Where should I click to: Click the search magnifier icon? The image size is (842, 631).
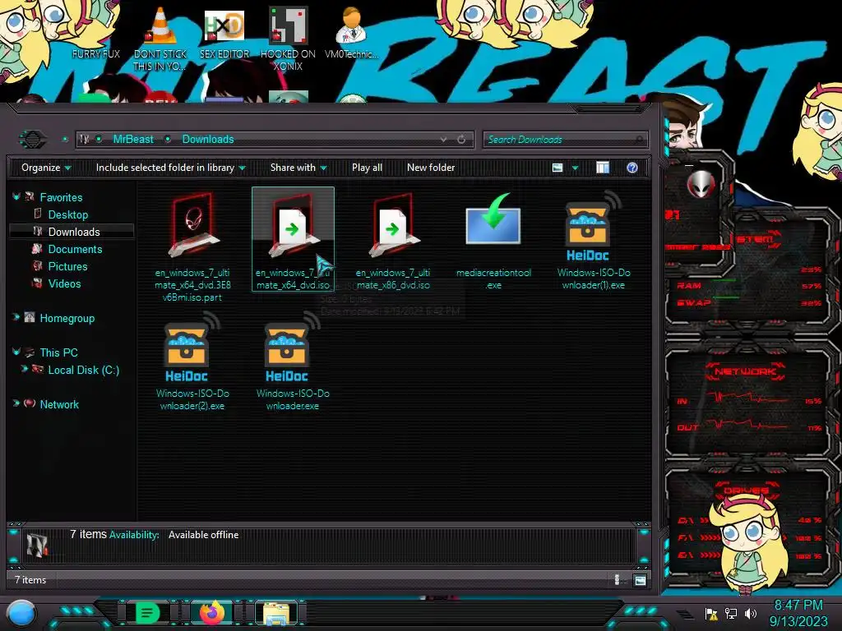[x=639, y=140]
